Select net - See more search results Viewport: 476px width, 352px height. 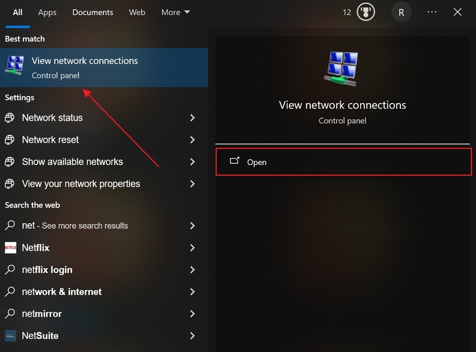(104, 226)
